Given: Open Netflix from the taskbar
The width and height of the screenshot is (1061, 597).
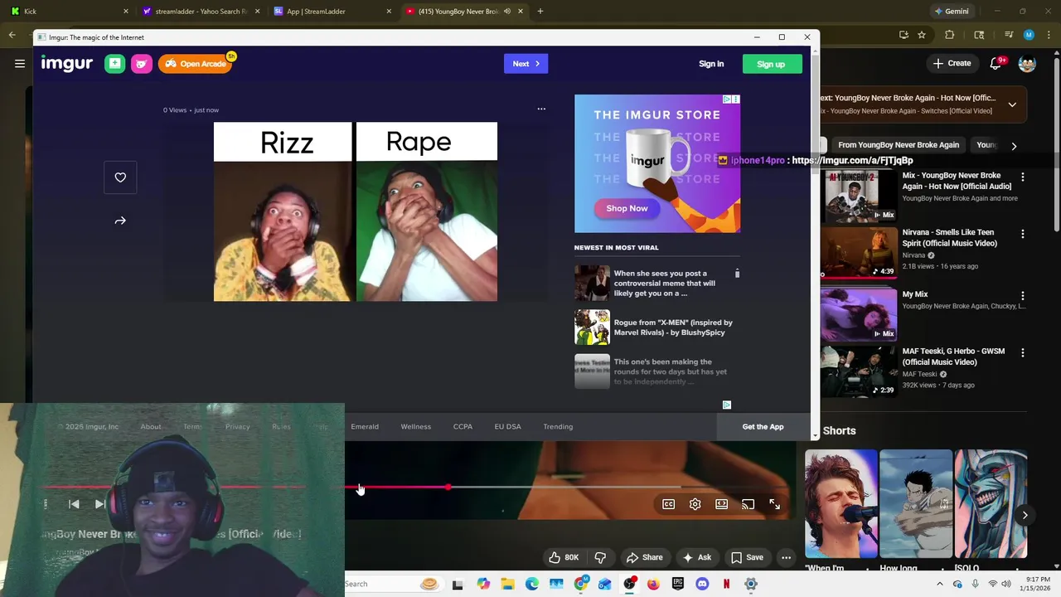Looking at the screenshot, I should pyautogui.click(x=726, y=584).
